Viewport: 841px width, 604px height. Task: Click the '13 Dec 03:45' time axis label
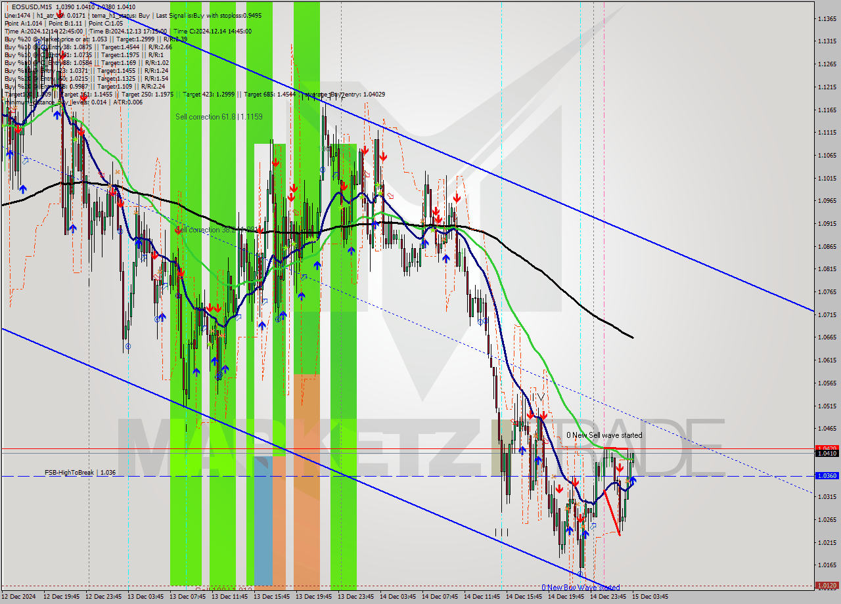(x=146, y=597)
